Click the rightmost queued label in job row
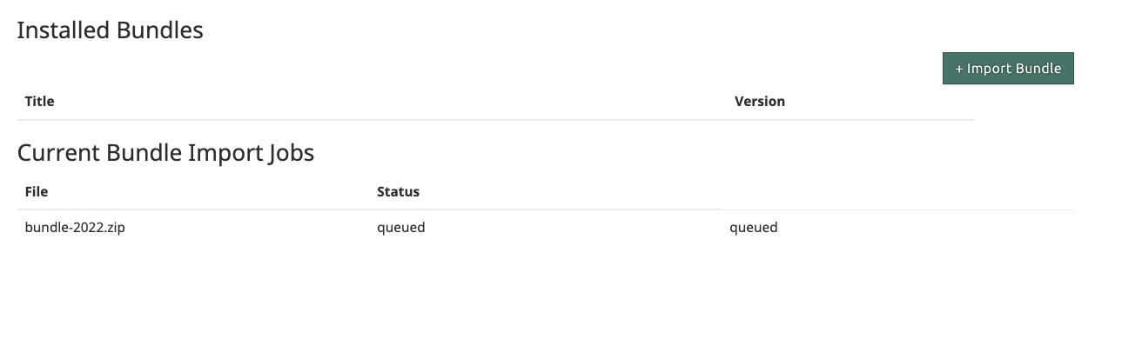 coord(754,229)
